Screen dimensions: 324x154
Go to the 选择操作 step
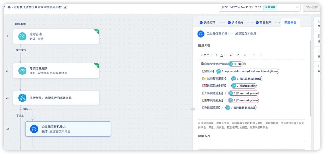click(x=236, y=23)
